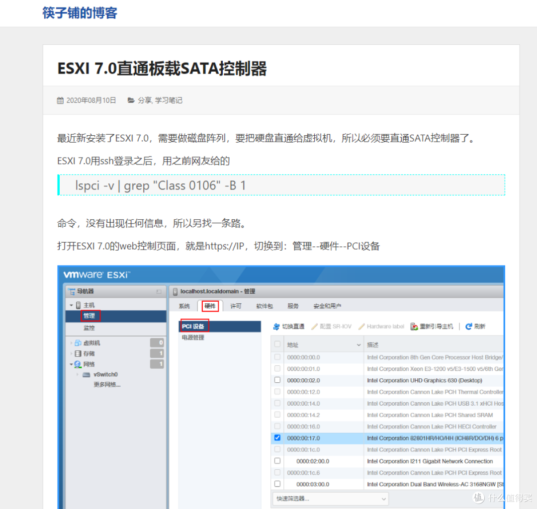Open the 快速筛选器 quick filter dropdown
This screenshot has width=537, height=509.
pos(383,498)
